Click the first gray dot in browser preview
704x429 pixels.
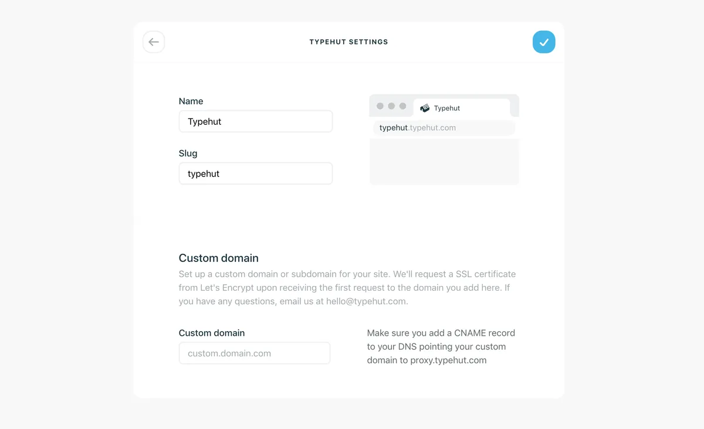click(380, 106)
